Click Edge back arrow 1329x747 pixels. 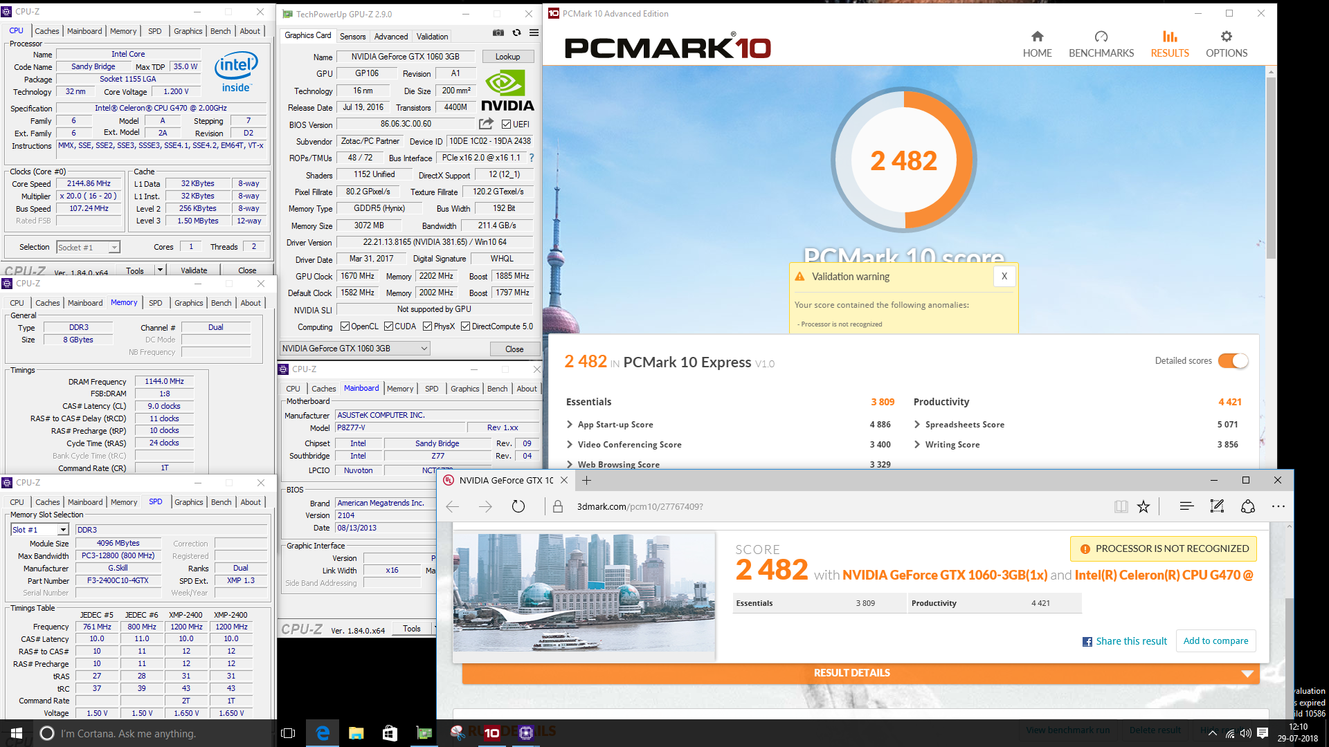pos(453,506)
